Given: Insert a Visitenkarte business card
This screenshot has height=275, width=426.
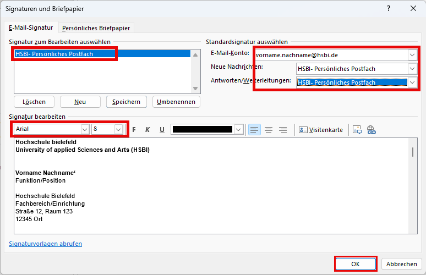Looking at the screenshot, I should [321, 130].
